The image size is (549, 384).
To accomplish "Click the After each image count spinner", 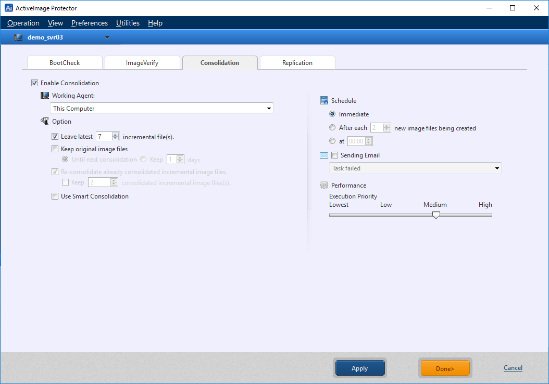I will click(387, 128).
